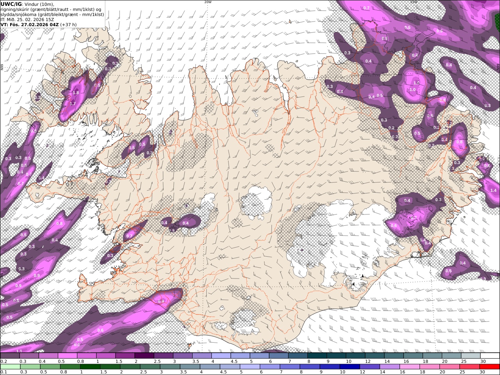Click the 1.7 precipitation value on the map
This screenshot has height=375, width=500.
tap(73, 104)
